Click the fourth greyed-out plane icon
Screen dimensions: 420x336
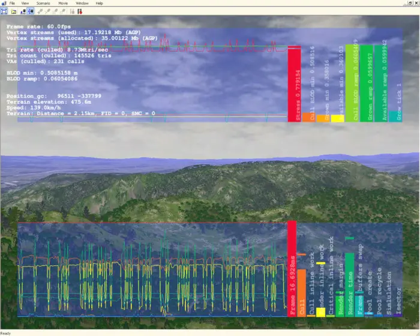pos(62,11)
